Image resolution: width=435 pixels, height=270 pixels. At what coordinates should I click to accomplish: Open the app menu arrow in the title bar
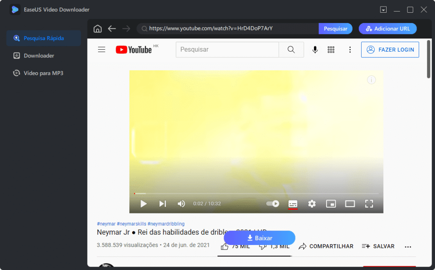click(x=383, y=9)
